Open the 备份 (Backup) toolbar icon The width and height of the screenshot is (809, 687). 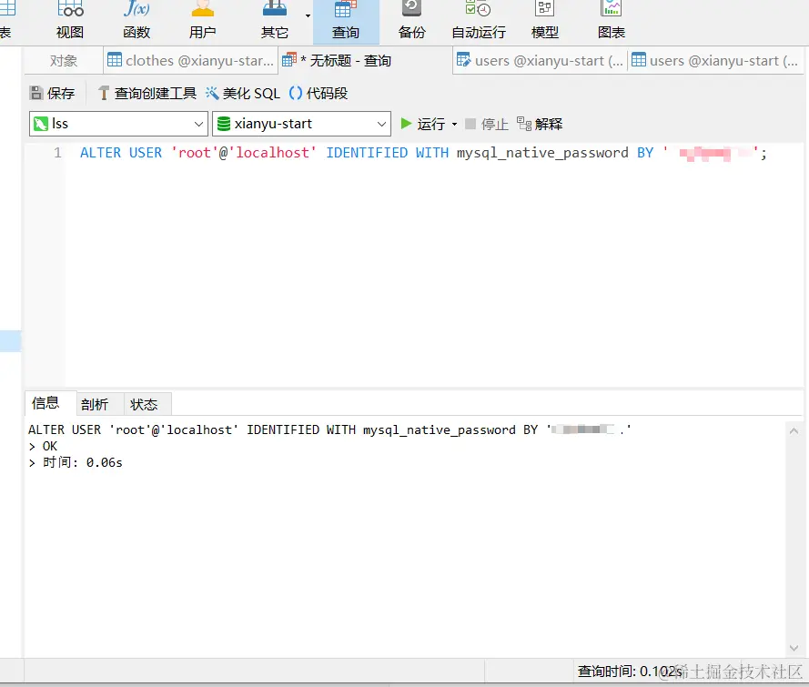coord(411,21)
